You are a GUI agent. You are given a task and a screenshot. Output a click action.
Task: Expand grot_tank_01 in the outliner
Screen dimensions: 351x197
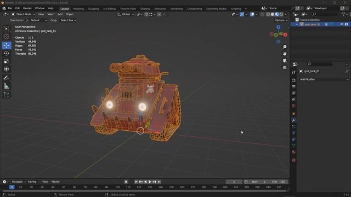tap(297, 24)
